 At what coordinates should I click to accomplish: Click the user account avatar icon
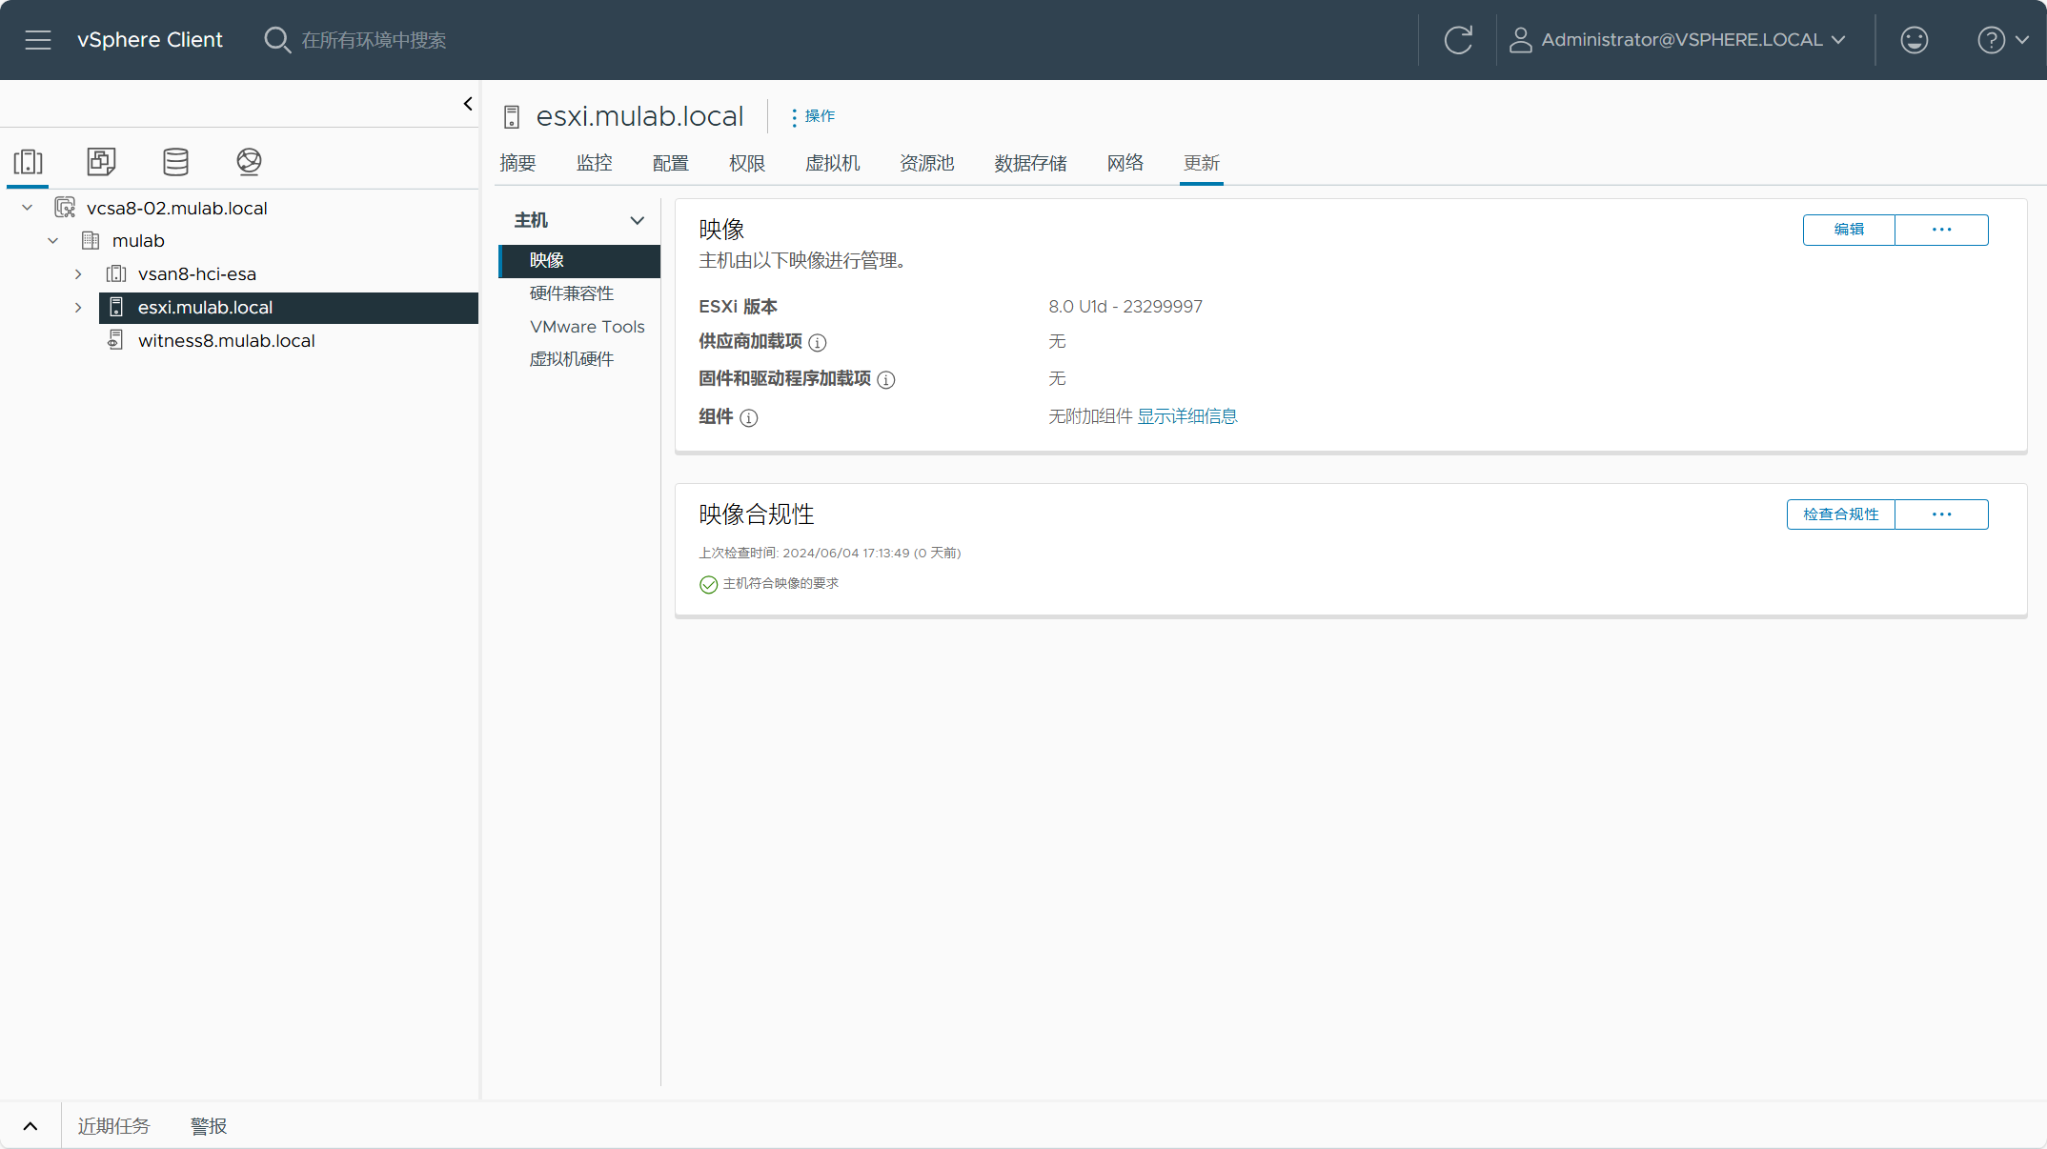pos(1521,40)
